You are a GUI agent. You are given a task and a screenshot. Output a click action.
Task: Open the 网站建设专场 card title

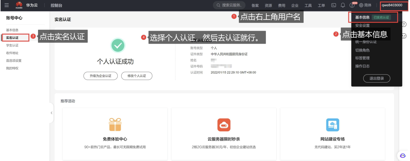[x=333, y=139]
